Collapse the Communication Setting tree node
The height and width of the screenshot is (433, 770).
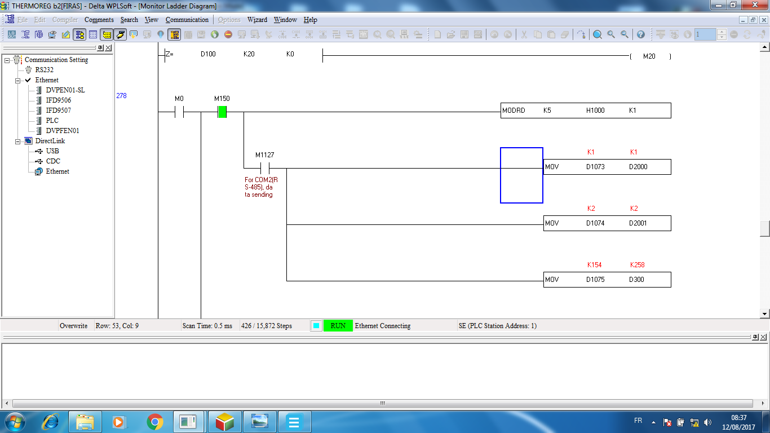click(7, 60)
